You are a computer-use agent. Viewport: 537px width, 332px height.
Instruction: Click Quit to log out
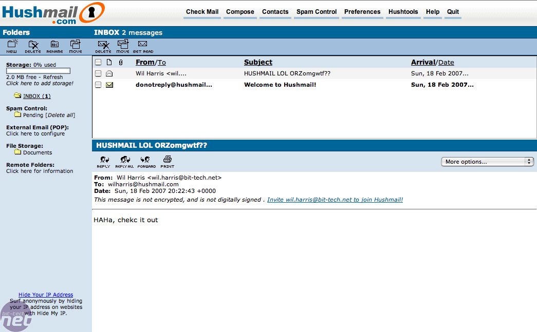pos(453,12)
